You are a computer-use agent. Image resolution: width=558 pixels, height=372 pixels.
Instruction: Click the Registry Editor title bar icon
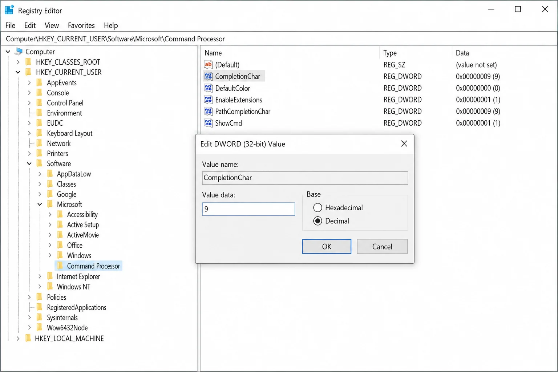9,10
